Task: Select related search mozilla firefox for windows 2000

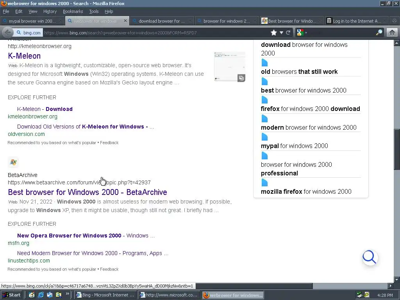Action: click(x=306, y=191)
